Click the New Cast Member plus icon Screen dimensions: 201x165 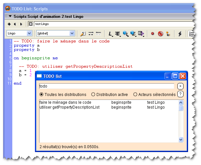coord(9,24)
